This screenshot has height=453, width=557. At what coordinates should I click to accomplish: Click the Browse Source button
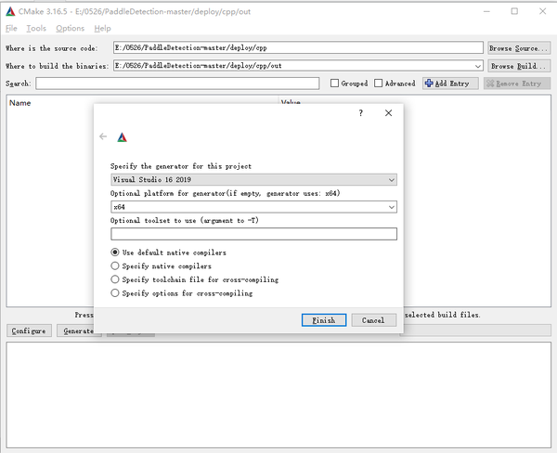click(x=519, y=48)
